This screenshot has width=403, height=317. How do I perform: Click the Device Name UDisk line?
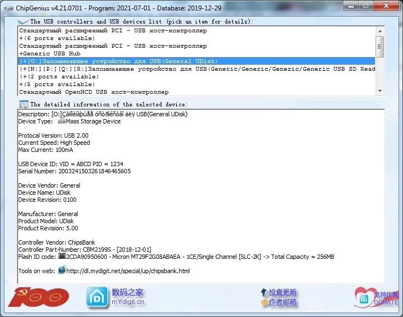[x=44, y=193]
